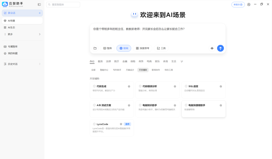272x159 pixels.
Task: Click the 合作 badge on LynxCode card
Action: [x=127, y=124]
